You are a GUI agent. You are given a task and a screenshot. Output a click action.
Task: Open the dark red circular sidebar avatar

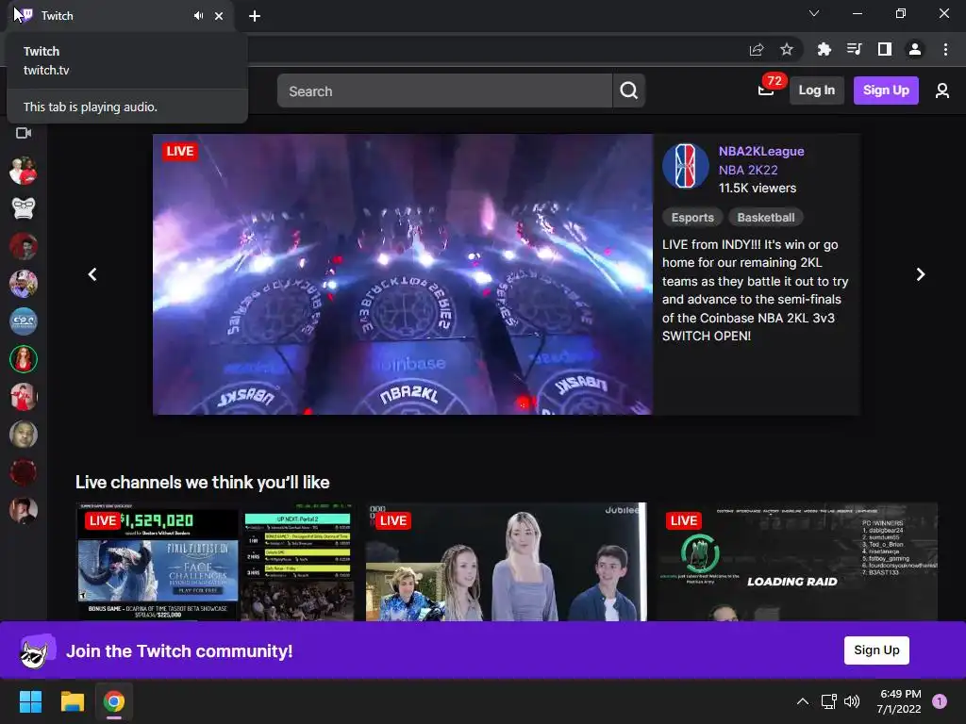(24, 472)
